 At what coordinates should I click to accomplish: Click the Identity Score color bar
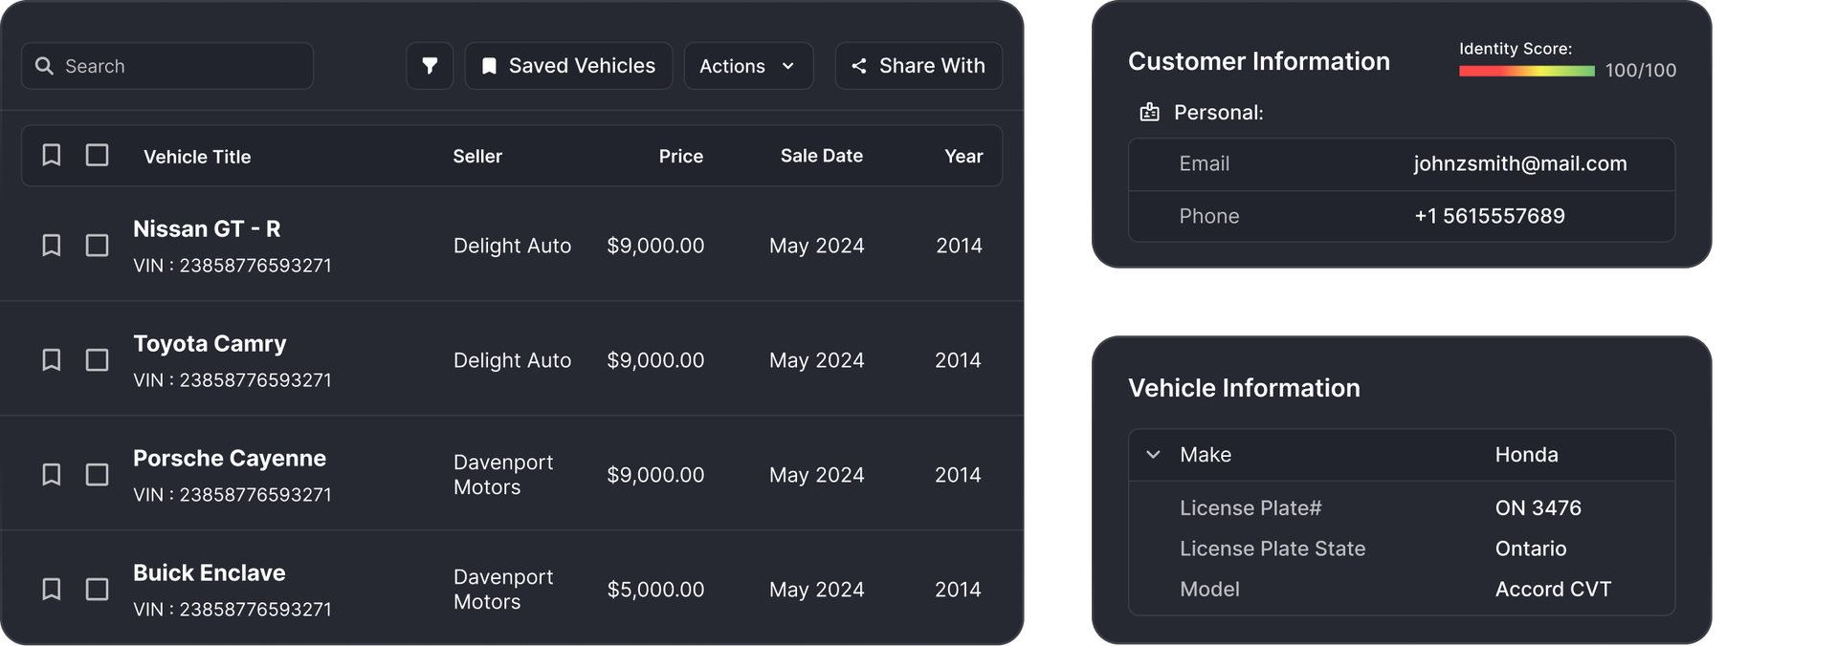[x=1526, y=71]
